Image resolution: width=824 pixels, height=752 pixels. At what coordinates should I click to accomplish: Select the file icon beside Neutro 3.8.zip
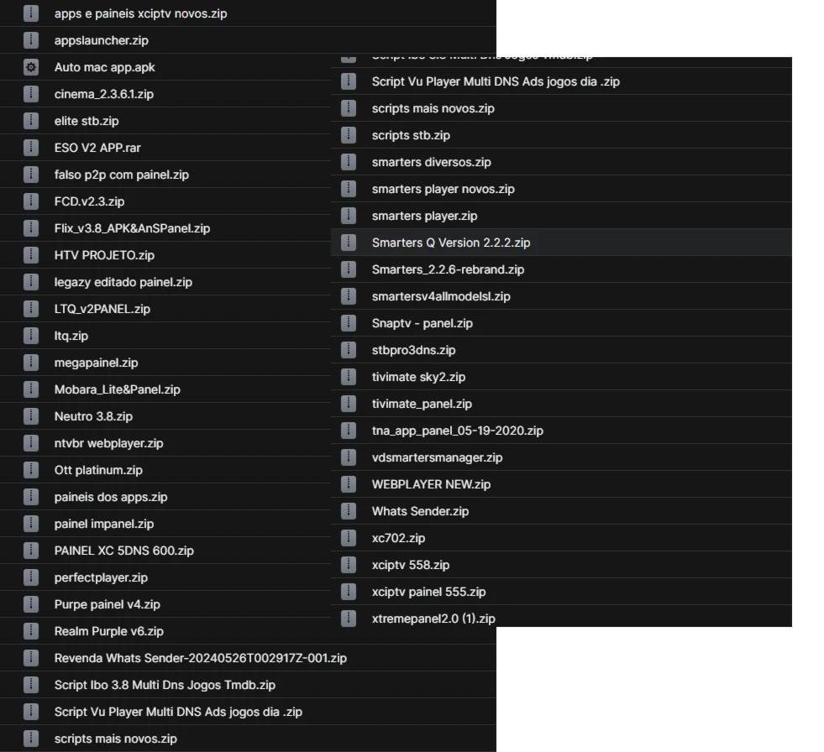(31, 416)
